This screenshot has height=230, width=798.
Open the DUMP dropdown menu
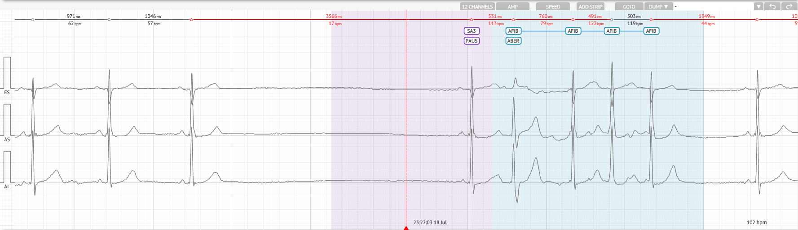point(658,7)
